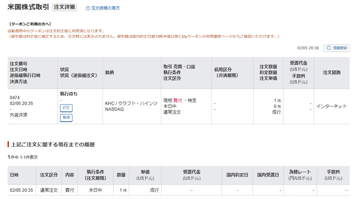Click the refresh arrow icon in 情報更新
357x199 pixels.
329,48
